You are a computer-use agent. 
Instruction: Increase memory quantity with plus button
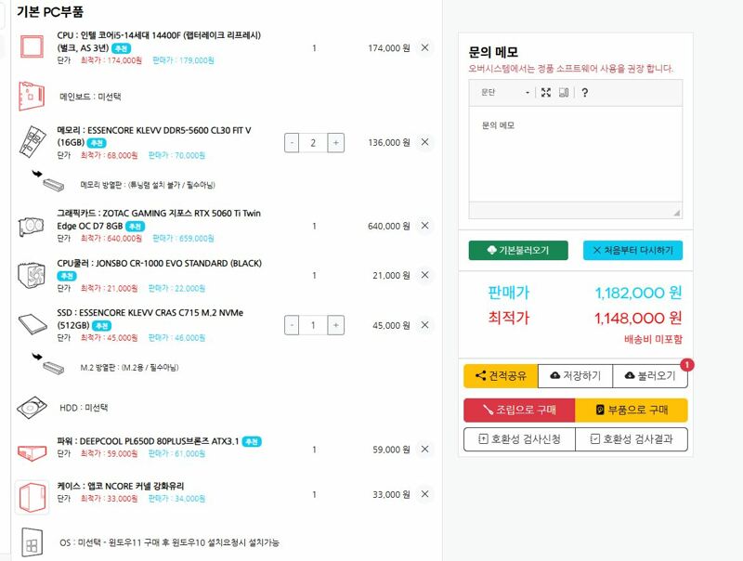coord(336,143)
